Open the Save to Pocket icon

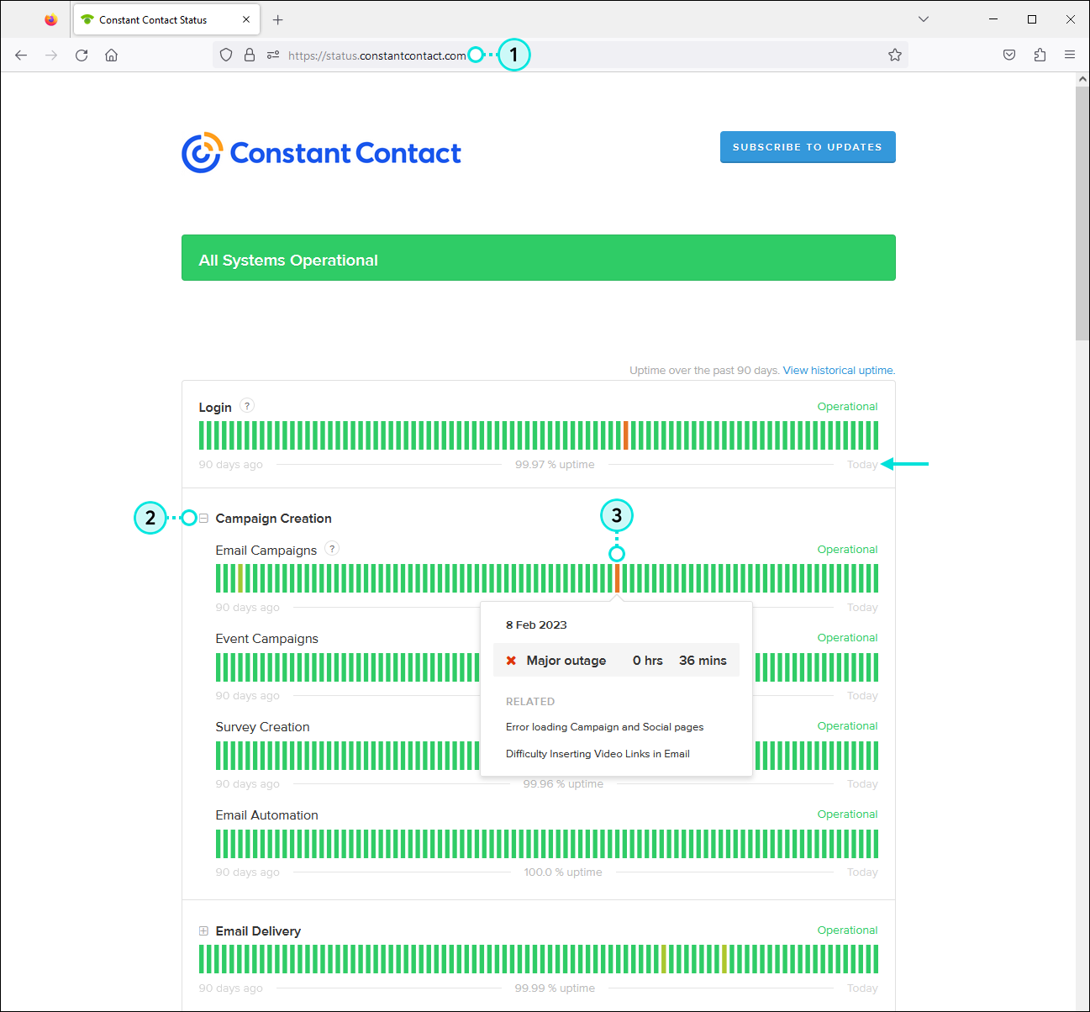click(x=1009, y=55)
